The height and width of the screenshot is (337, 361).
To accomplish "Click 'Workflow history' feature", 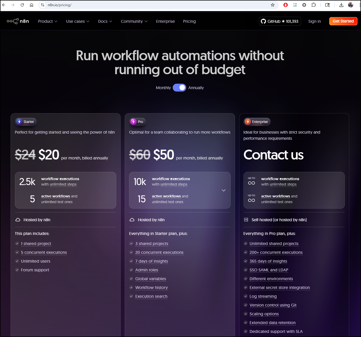I will (x=152, y=288).
